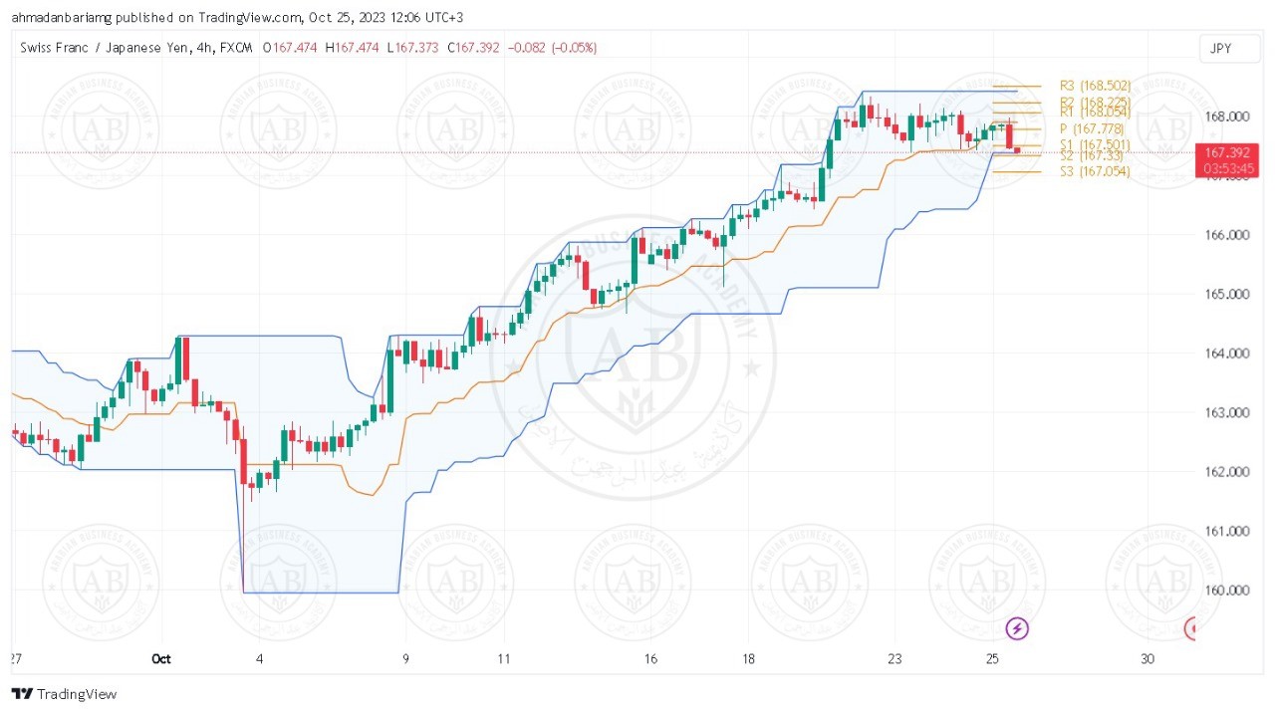Click the 9 date label on time axis
This screenshot has width=1275, height=713.
click(x=406, y=658)
